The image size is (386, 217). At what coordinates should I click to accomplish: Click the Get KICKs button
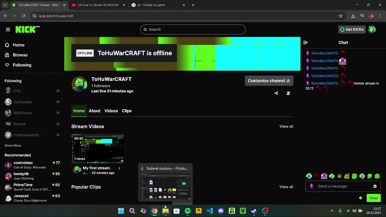[x=352, y=30]
